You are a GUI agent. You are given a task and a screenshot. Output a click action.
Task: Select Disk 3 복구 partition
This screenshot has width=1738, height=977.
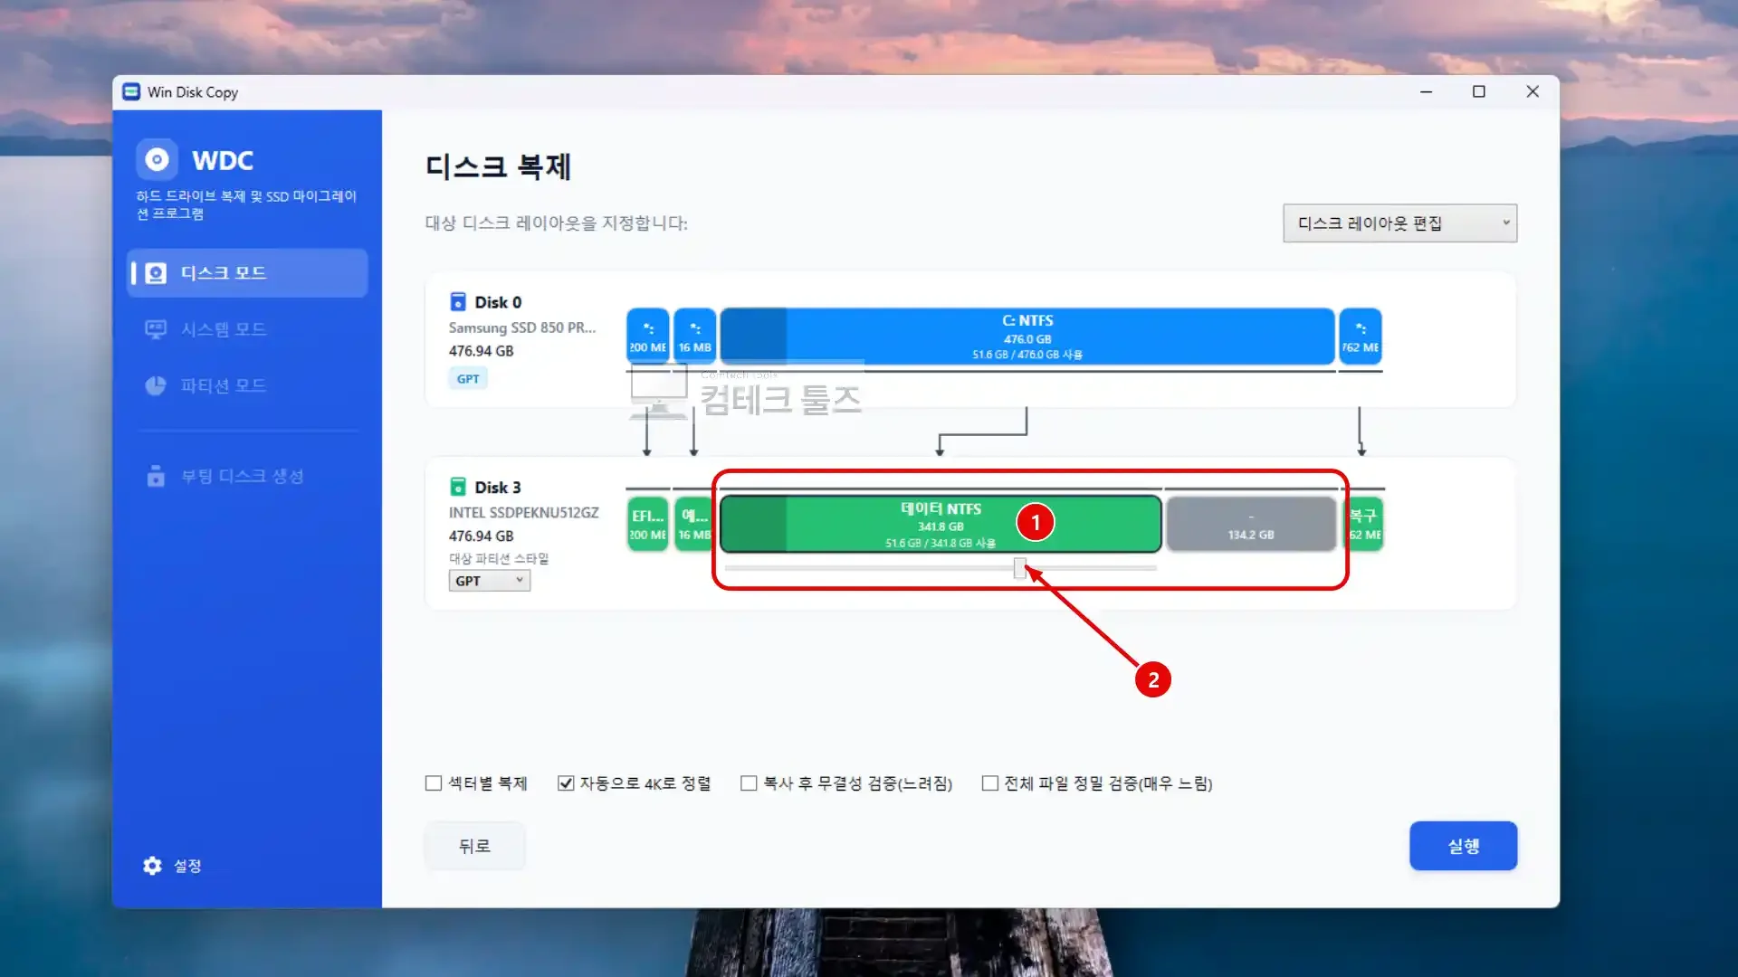1365,524
